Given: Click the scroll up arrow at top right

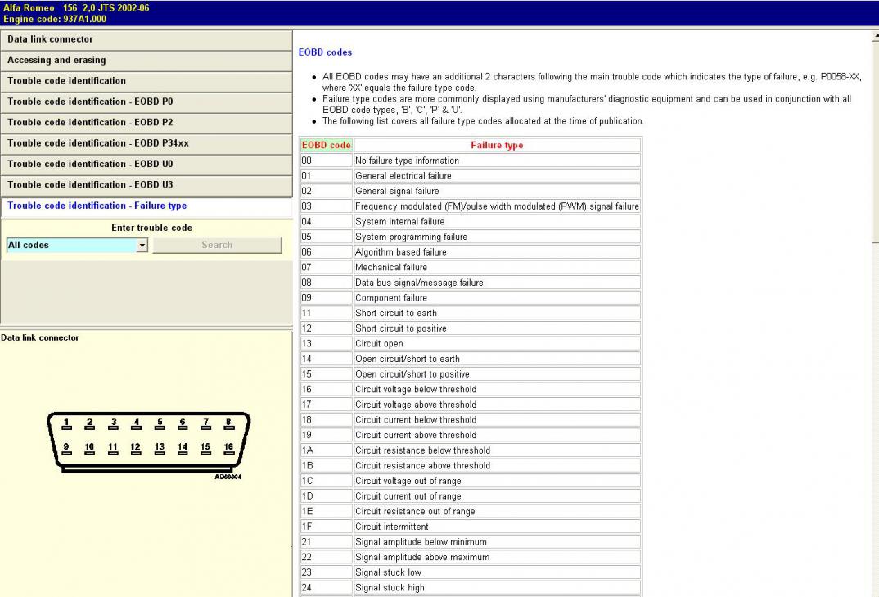Looking at the screenshot, I should coord(875,37).
